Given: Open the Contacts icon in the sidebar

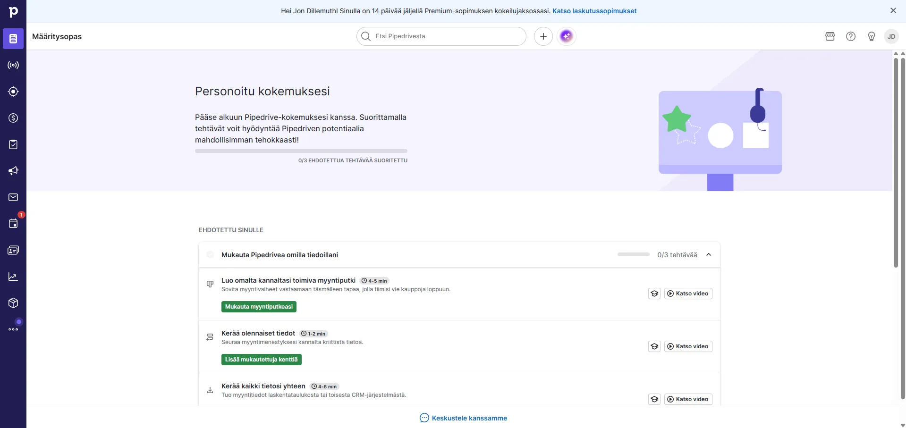Looking at the screenshot, I should [x=13, y=250].
